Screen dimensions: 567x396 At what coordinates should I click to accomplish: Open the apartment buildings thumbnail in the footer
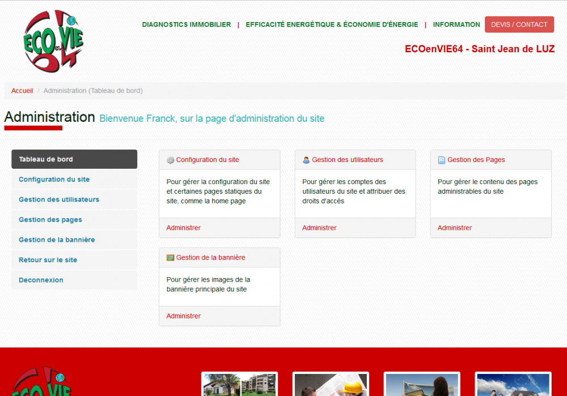tap(239, 385)
